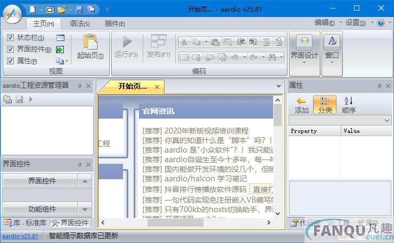Image resolution: width=394 pixels, height=243 pixels.
Task: Click play arrow in resource manager toolbar
Action: [x=31, y=99]
